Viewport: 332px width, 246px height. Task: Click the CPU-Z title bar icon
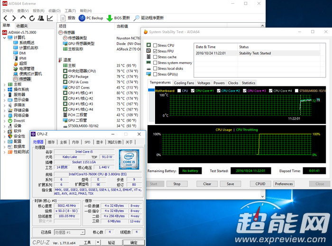33,134
